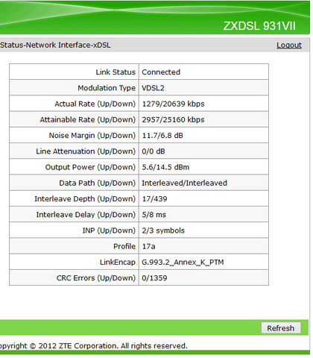This screenshot has width=313, height=358.
Task: Select the '5/8 ms' delay value
Action: [x=154, y=215]
